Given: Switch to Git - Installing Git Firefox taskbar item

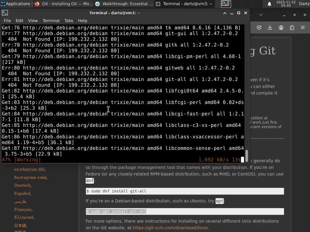Looking at the screenshot, I should tap(64, 4).
